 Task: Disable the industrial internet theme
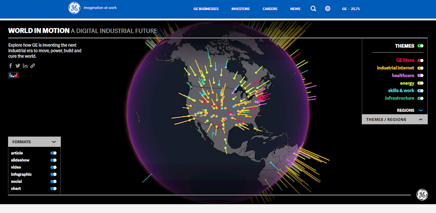point(420,68)
